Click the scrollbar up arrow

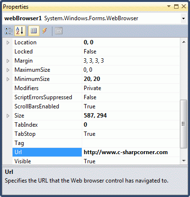(x=184, y=42)
